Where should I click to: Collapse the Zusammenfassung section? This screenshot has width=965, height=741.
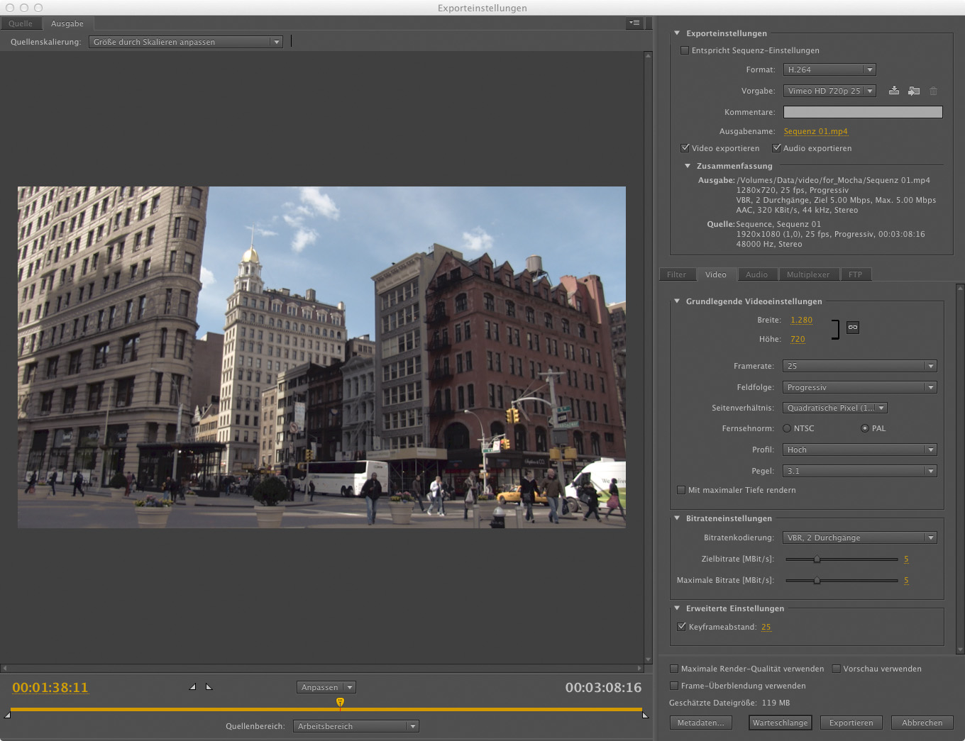[688, 166]
